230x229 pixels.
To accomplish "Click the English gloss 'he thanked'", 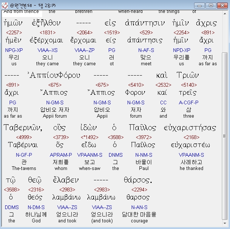I will pos(192,169).
